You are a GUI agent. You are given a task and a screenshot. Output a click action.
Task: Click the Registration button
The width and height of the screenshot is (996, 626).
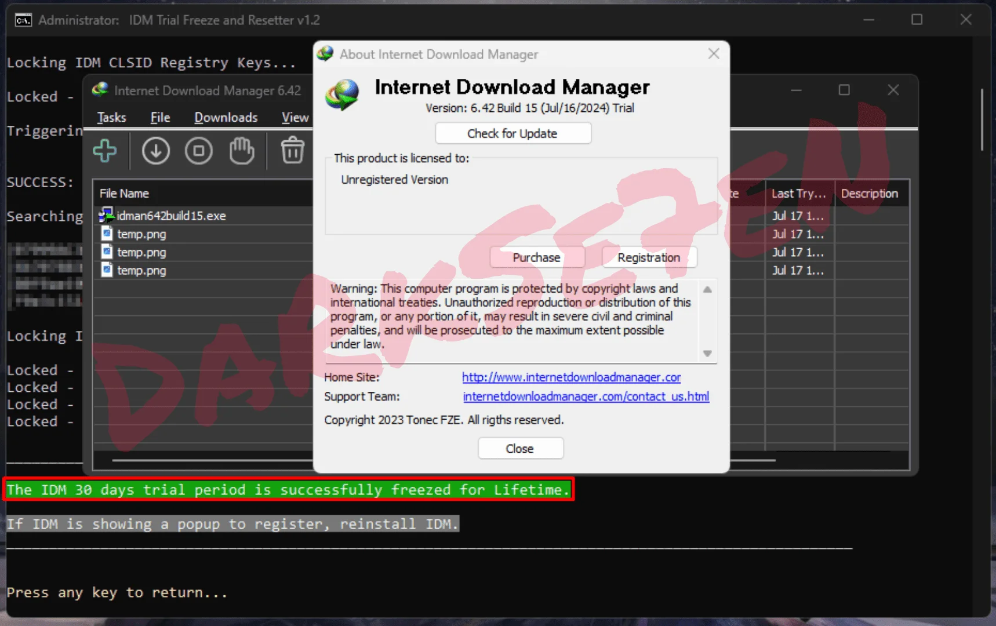(x=649, y=257)
